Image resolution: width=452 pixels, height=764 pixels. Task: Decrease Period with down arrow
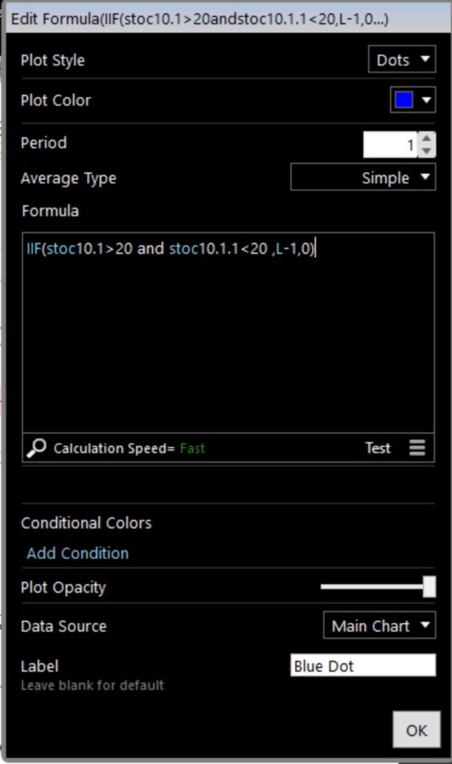tap(427, 151)
